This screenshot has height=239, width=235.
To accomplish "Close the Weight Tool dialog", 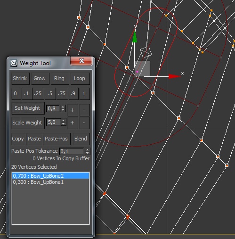I will tap(81, 61).
